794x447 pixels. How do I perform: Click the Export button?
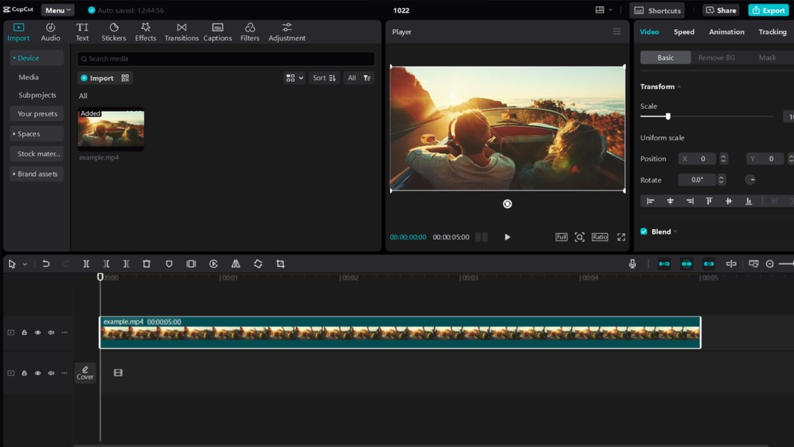(768, 10)
